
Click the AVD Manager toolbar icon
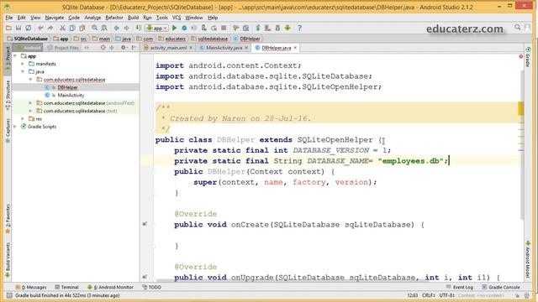268,28
